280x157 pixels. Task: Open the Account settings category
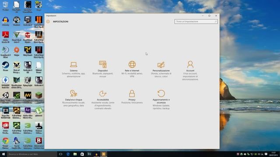tap(190, 71)
